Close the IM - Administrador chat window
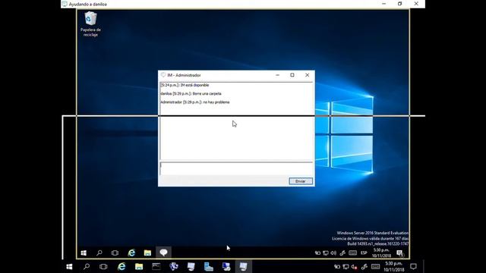This screenshot has height=273, width=486. tap(307, 75)
